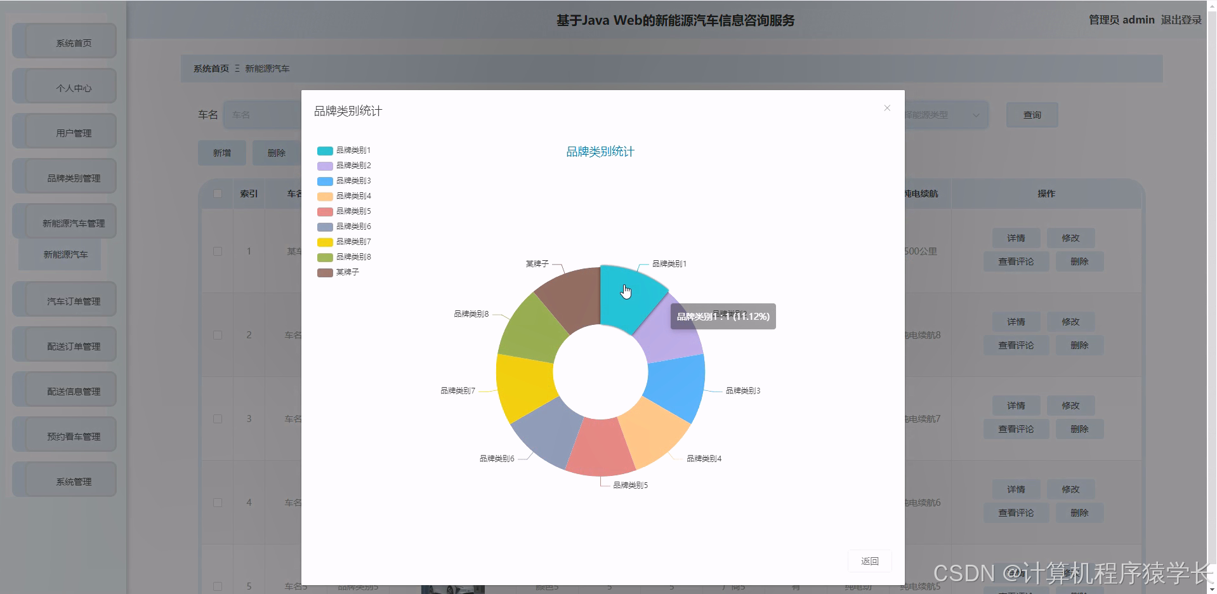Screen dimensions: 1217x594
Task: Open 用户管理 from the sidebar
Action: tap(64, 131)
